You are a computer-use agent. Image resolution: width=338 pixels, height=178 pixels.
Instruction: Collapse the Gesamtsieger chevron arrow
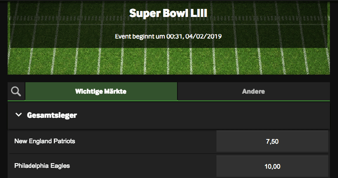(19, 115)
